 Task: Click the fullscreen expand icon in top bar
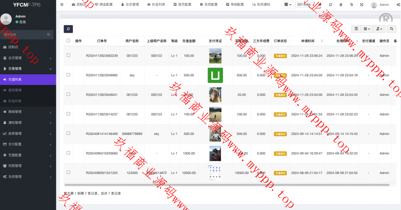coord(361,5)
